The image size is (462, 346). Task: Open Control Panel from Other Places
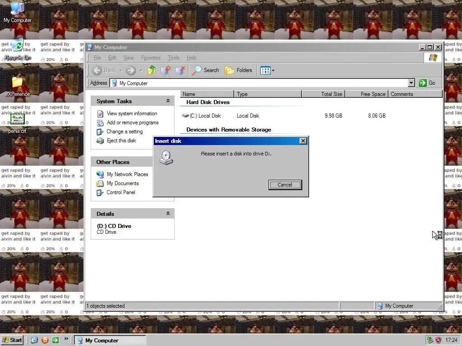coord(121,192)
